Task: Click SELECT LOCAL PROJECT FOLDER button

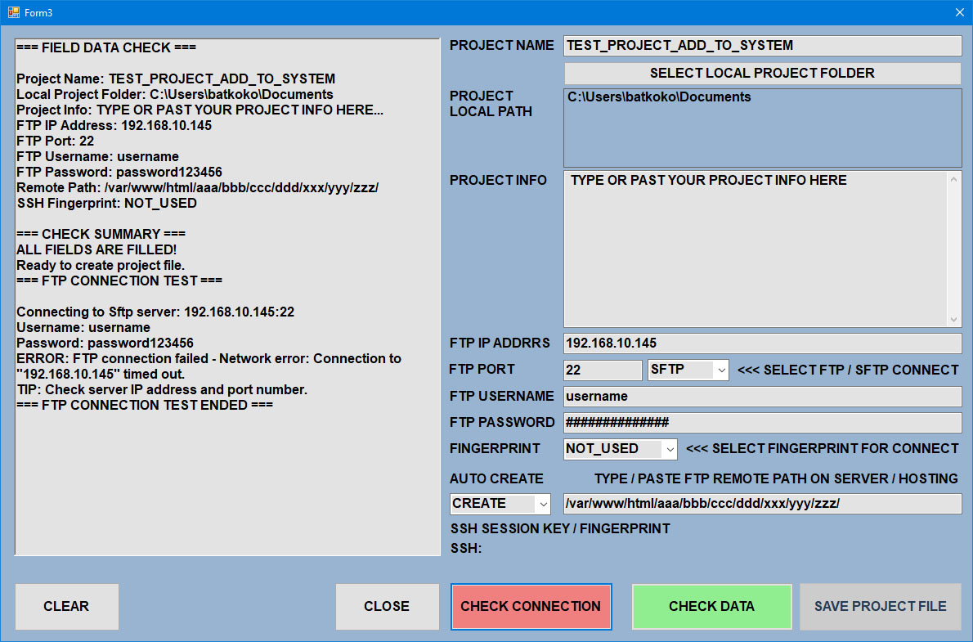Action: (x=762, y=74)
